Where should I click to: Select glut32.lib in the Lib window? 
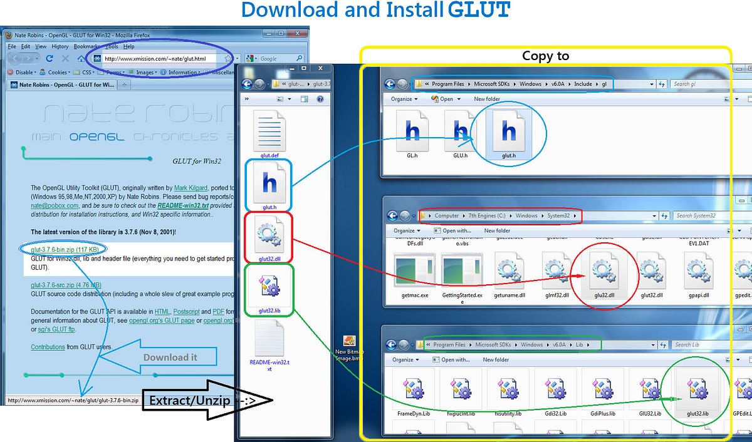[x=697, y=393]
